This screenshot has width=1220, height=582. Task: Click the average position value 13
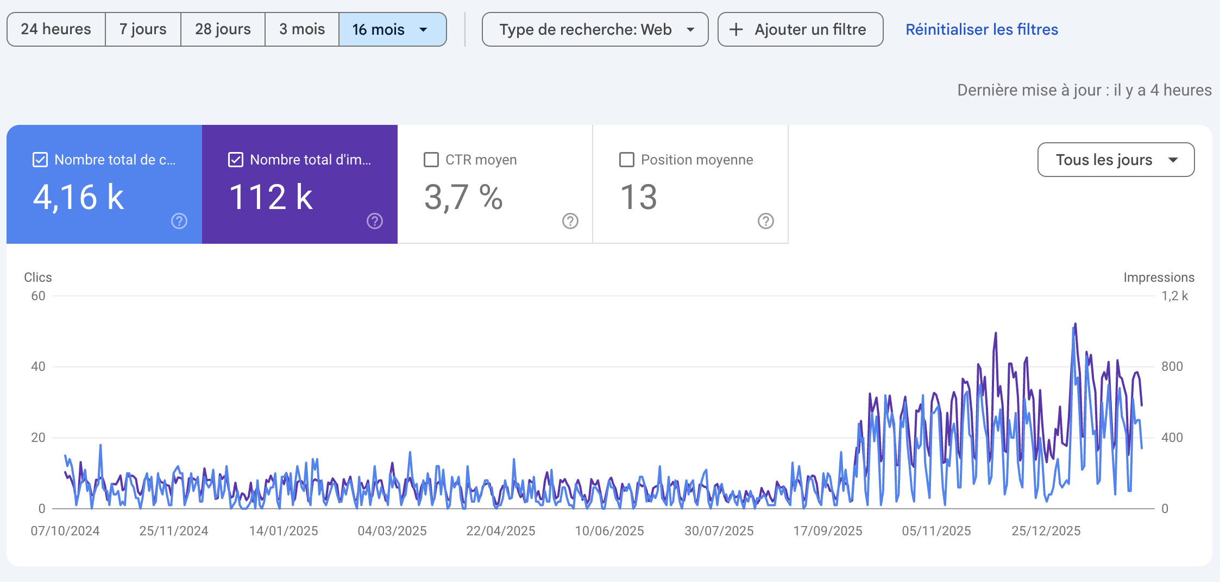click(639, 197)
